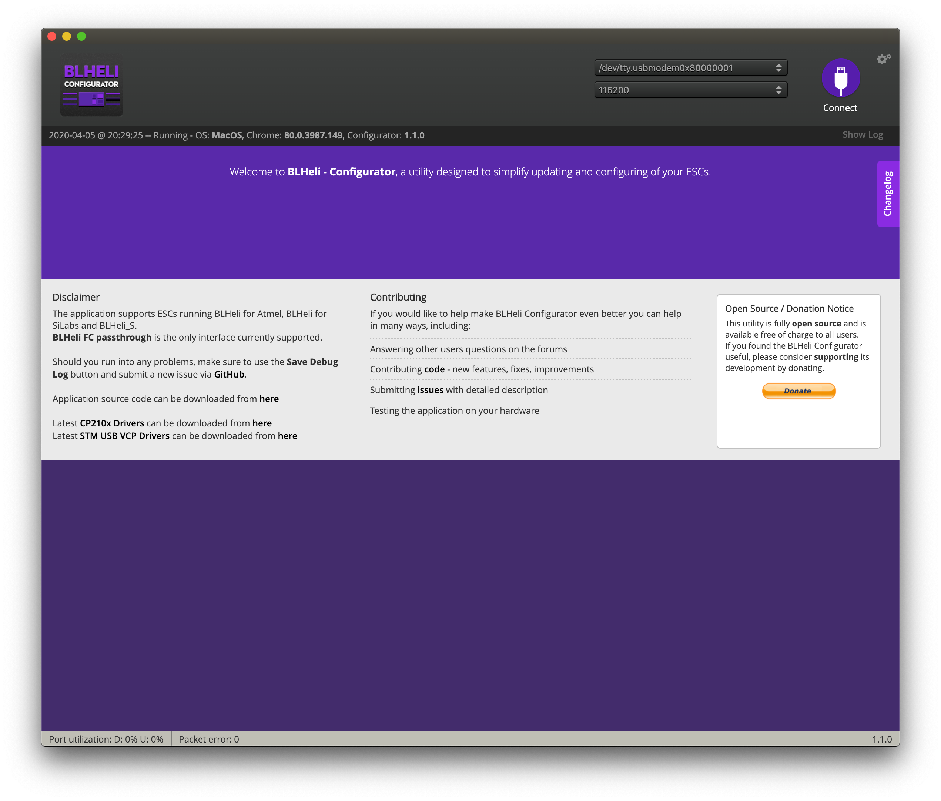Screen dimensions: 941x801
Task: Open the serial port dropdown
Action: 690,68
